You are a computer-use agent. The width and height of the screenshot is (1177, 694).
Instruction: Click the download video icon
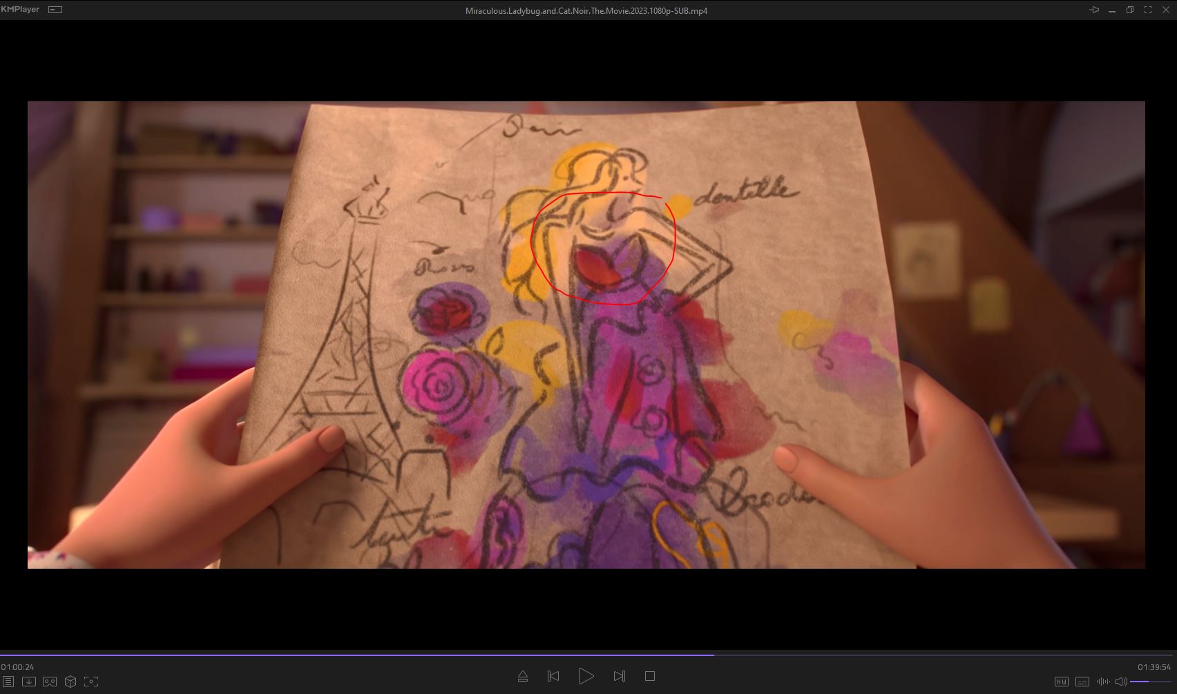point(29,682)
